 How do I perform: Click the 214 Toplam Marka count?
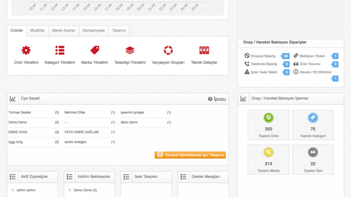tap(268, 164)
